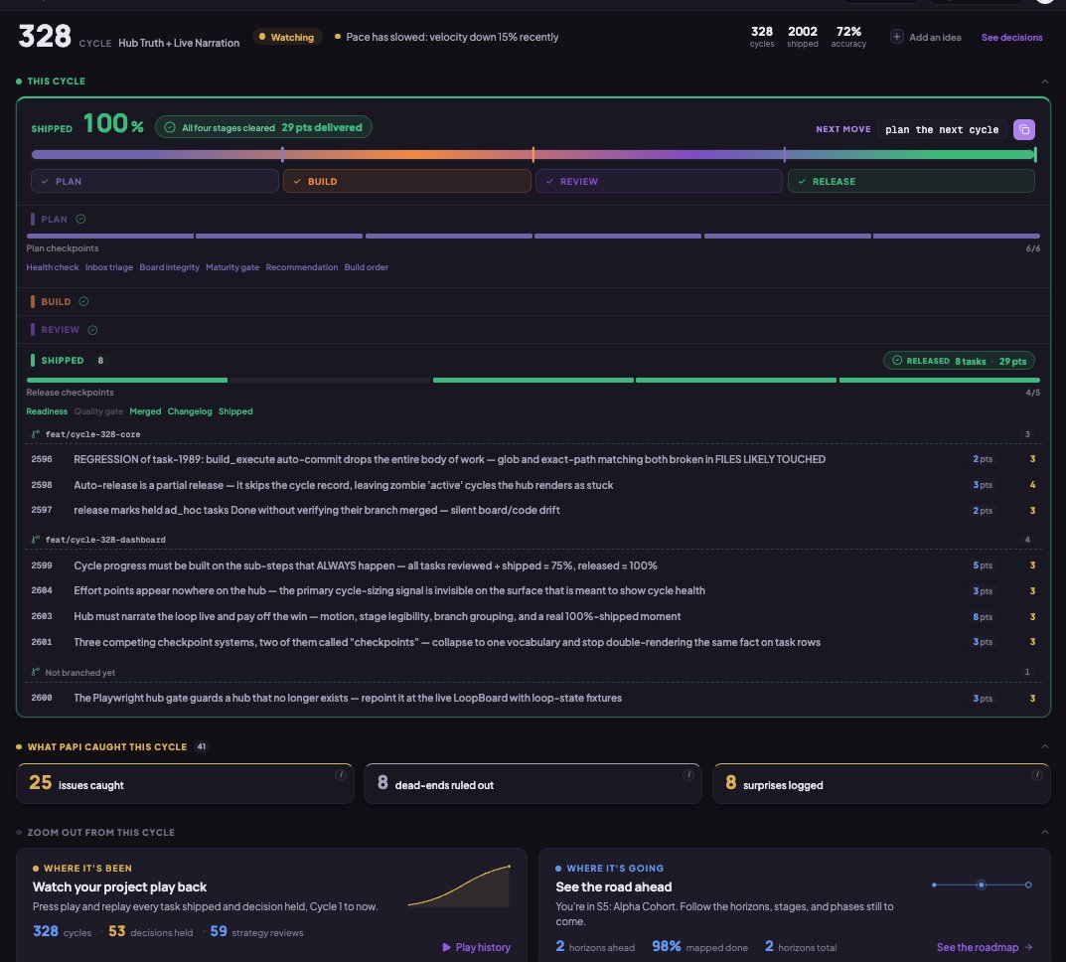The height and width of the screenshot is (962, 1066).
Task: Click the Readiness release checkpoint
Action: pyautogui.click(x=47, y=411)
